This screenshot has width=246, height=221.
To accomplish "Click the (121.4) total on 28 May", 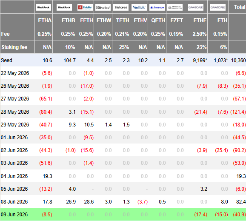I will [x=238, y=112].
